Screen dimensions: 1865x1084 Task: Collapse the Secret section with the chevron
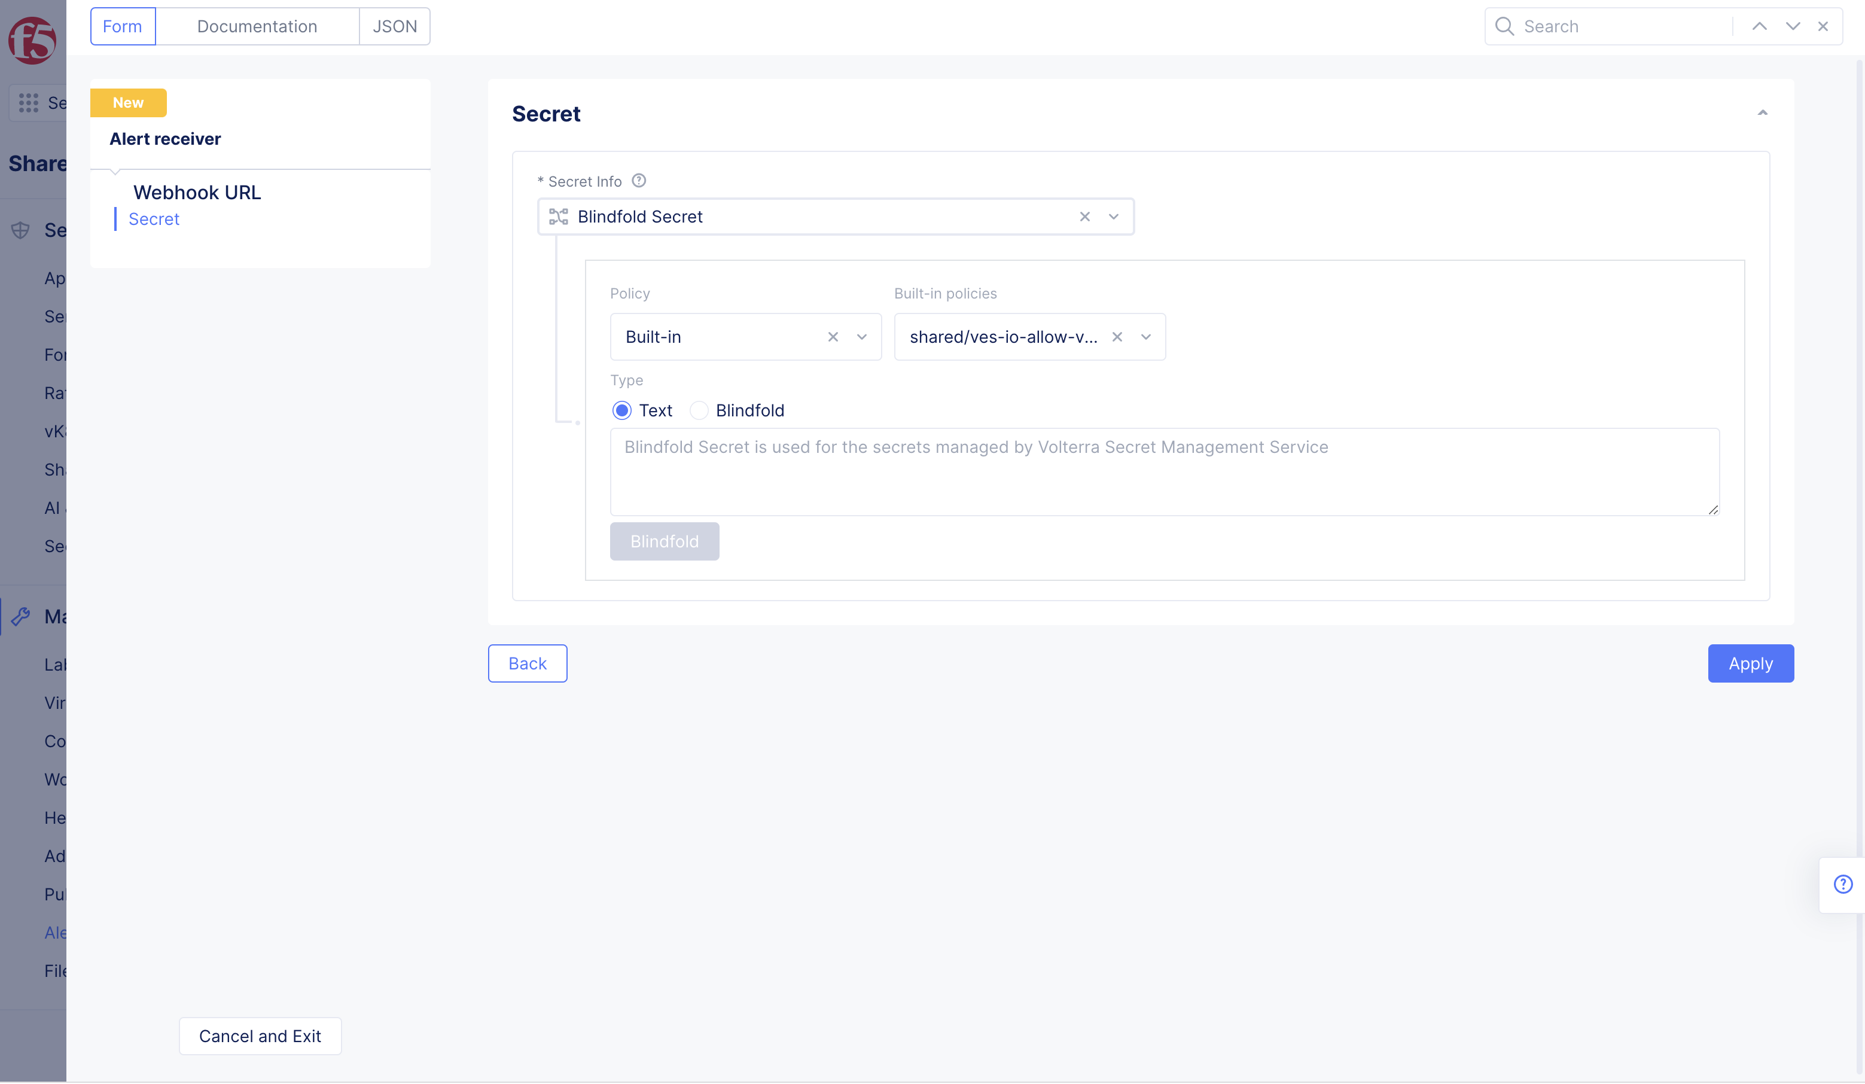pyautogui.click(x=1762, y=112)
